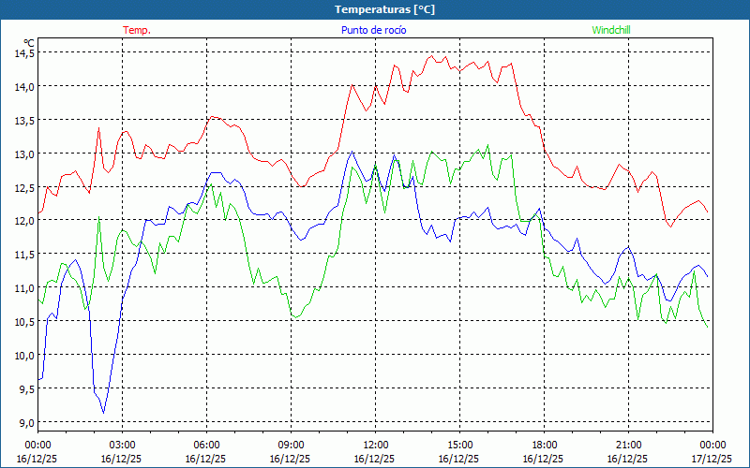Click the red "Temp." legend label
The height and width of the screenshot is (468, 750).
(137, 30)
